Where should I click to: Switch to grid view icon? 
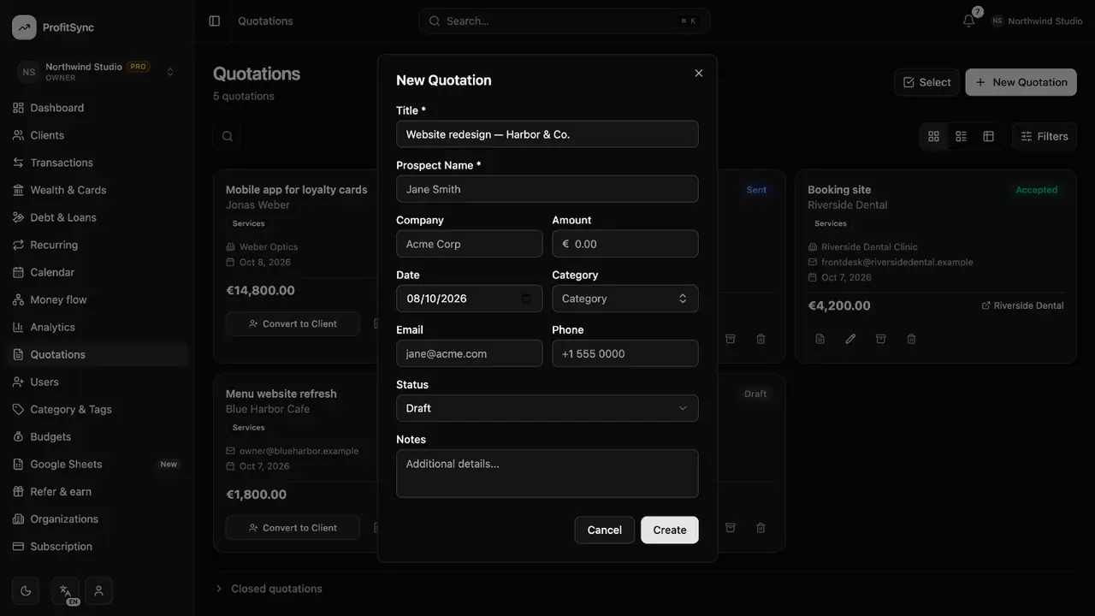pos(933,136)
